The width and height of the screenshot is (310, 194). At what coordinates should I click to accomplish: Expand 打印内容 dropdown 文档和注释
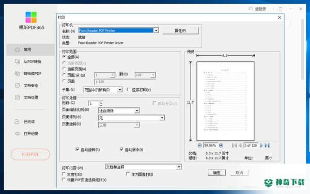179,167
